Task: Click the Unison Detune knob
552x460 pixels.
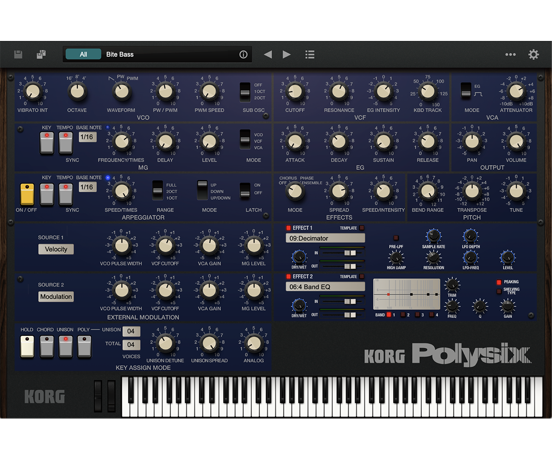Action: [x=165, y=343]
